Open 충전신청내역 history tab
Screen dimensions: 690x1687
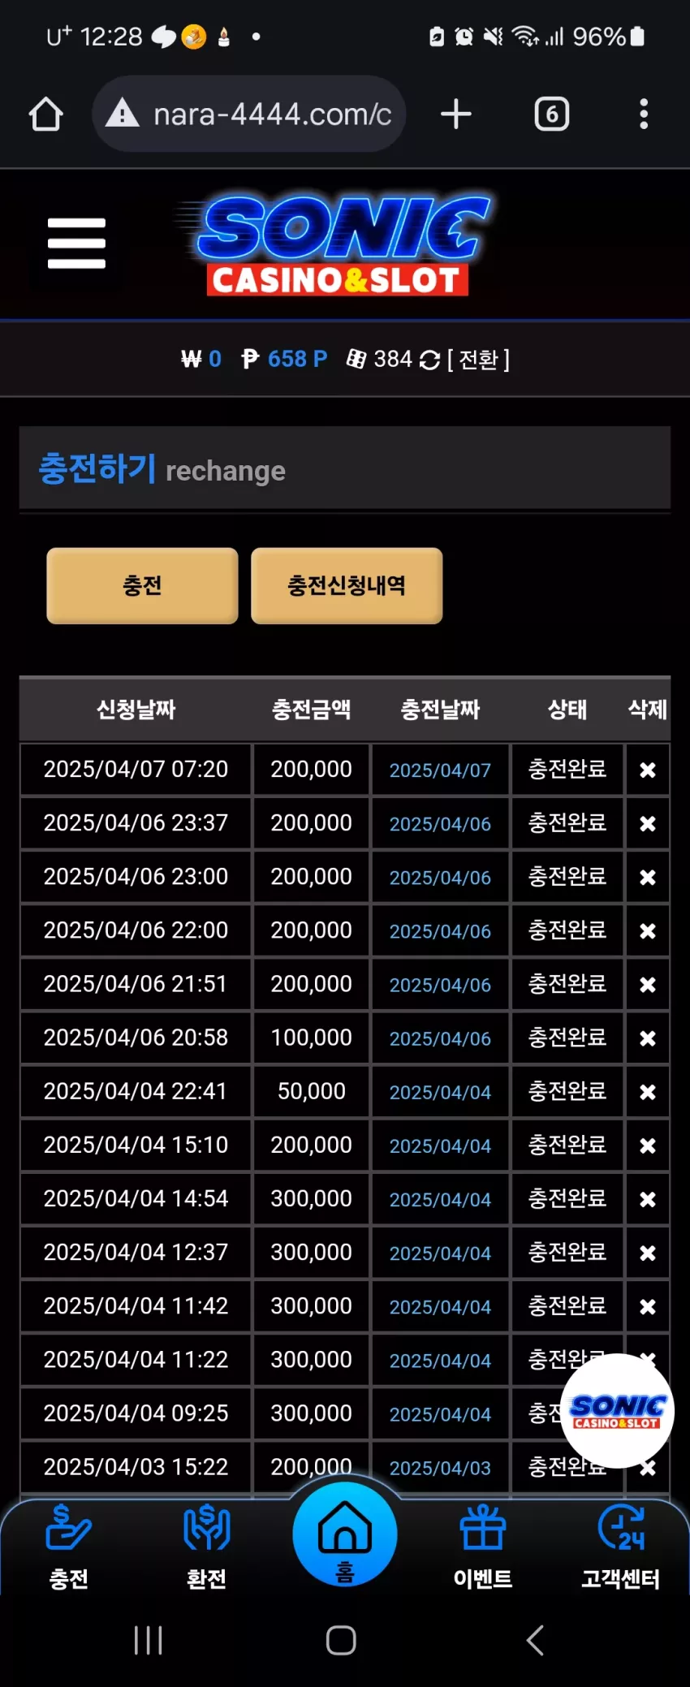point(347,585)
